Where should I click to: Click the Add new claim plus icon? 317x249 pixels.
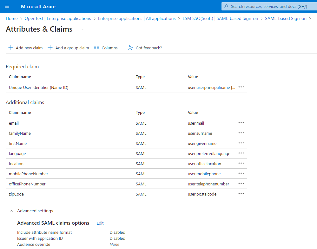coord(10,47)
